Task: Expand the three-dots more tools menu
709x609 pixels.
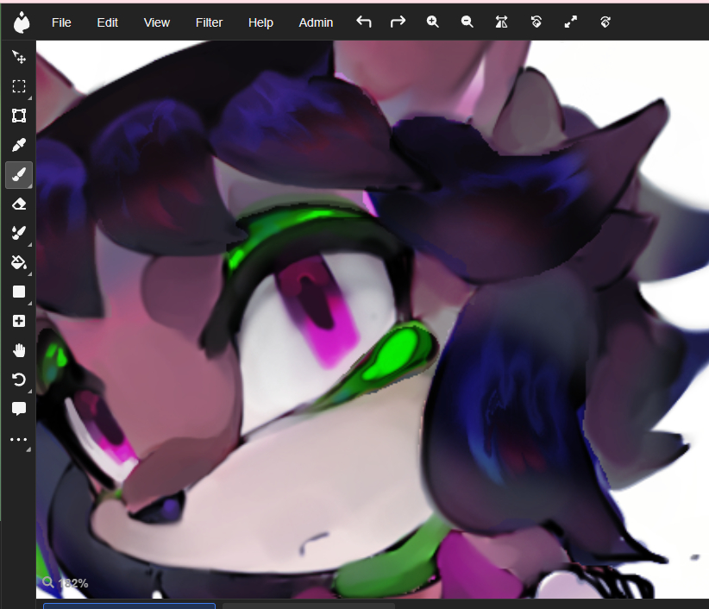Action: 18,439
